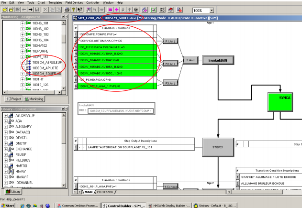Image resolution: width=302 pixels, height=208 pixels.
Task: Click the grey down arrow toolbar icon
Action: (x=123, y=10)
